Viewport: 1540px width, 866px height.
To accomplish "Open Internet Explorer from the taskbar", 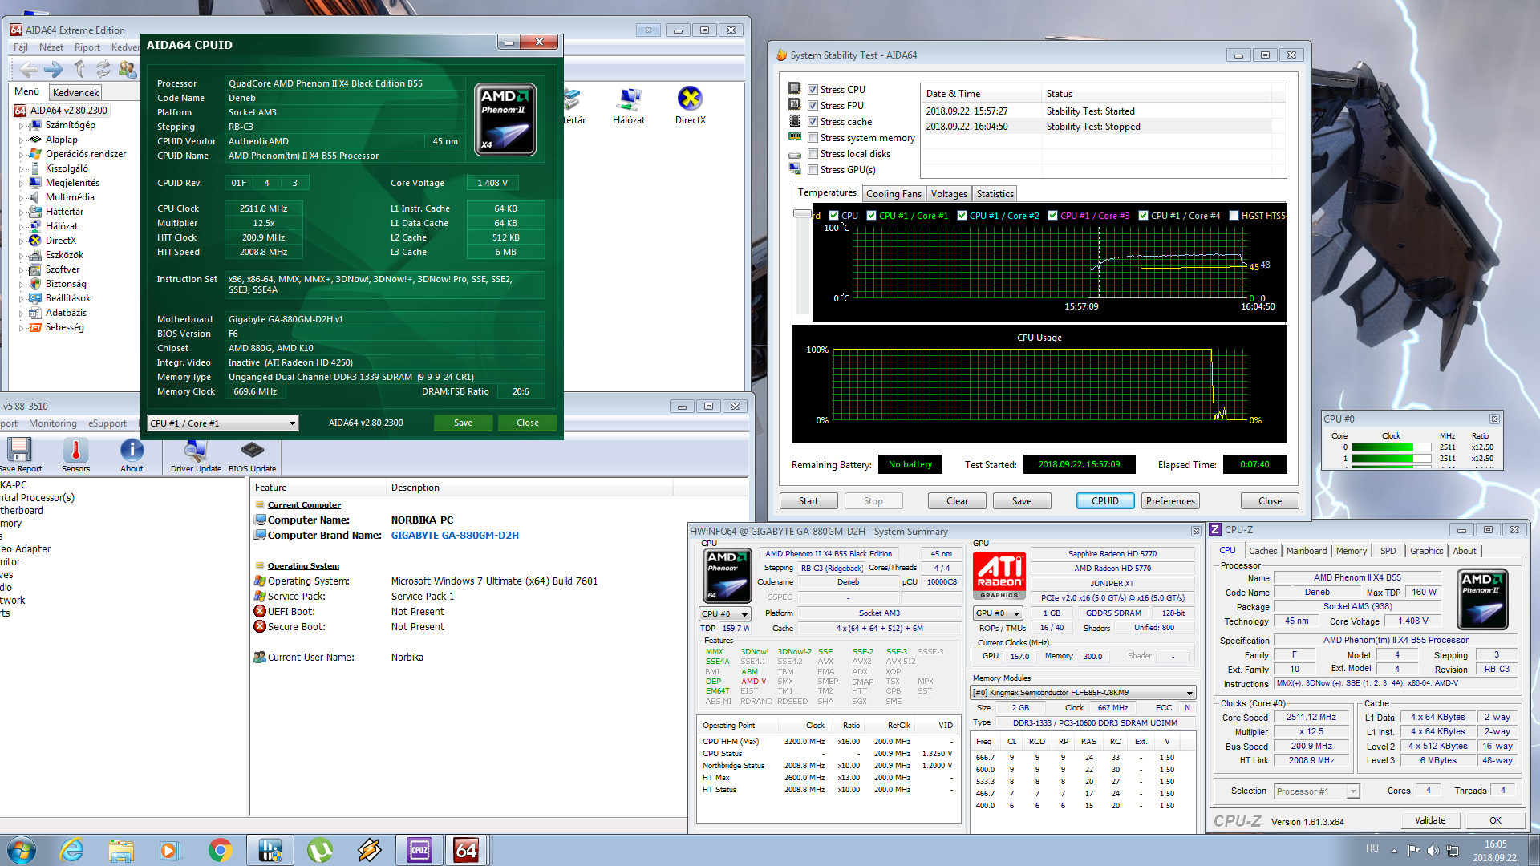I will point(72,850).
